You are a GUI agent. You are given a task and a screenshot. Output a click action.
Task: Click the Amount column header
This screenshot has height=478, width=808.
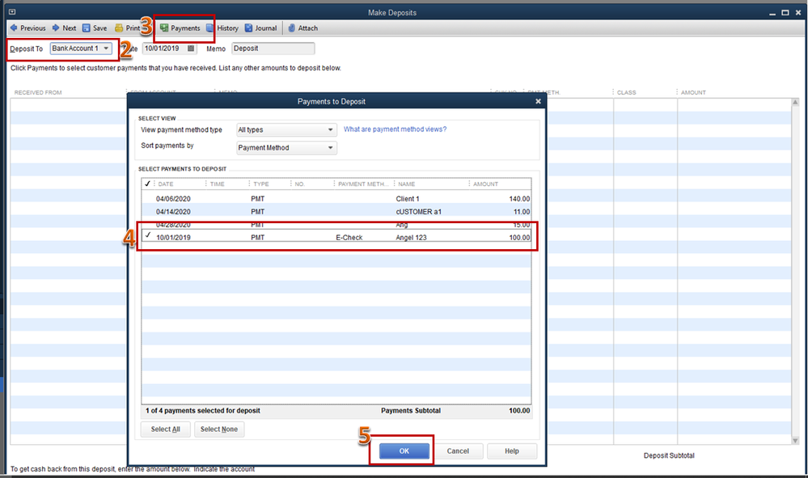486,184
